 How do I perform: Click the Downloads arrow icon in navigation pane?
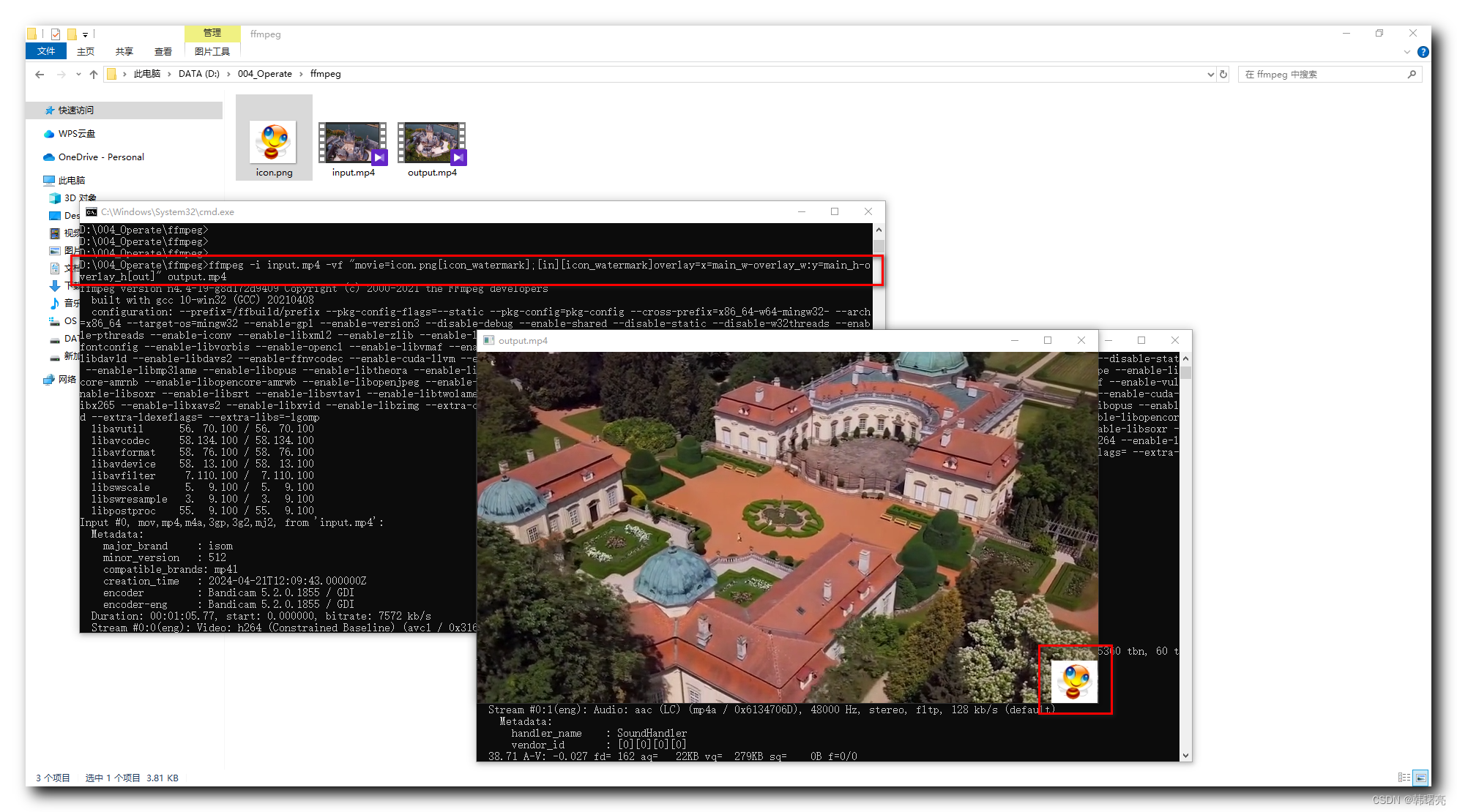point(55,286)
